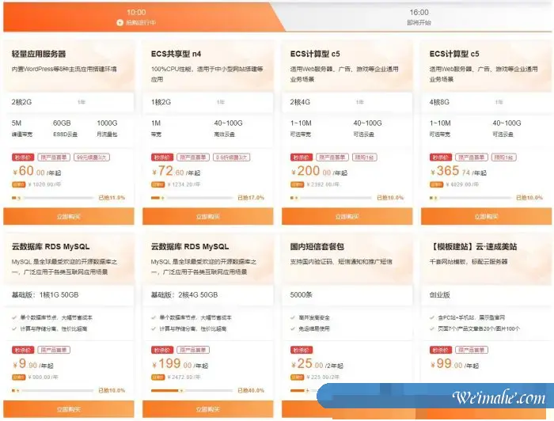Click the checkmark beside 页面7个/产品文章各20个
Viewport: 554px width, 421px height.
(x=432, y=328)
